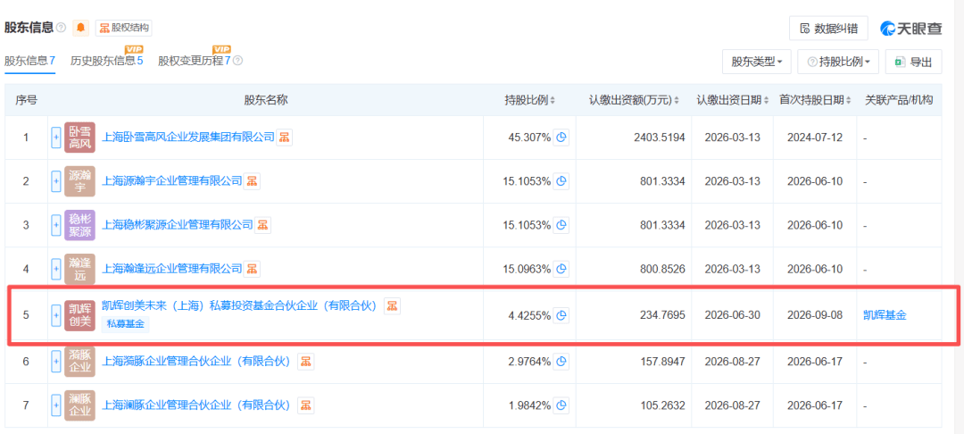This screenshot has width=964, height=434.
Task: Click the 瀚逢远 logo thumbnail
Action: [80, 269]
